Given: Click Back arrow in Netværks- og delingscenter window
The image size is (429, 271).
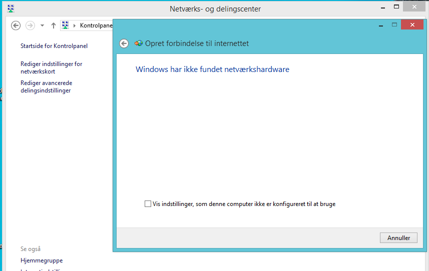Looking at the screenshot, I should (x=16, y=25).
